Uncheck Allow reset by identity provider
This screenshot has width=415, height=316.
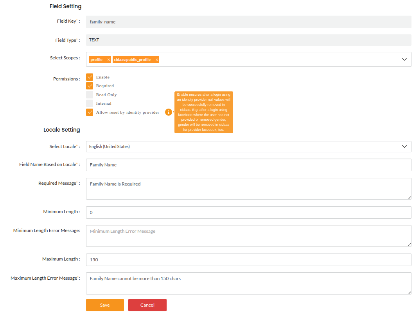click(x=90, y=112)
